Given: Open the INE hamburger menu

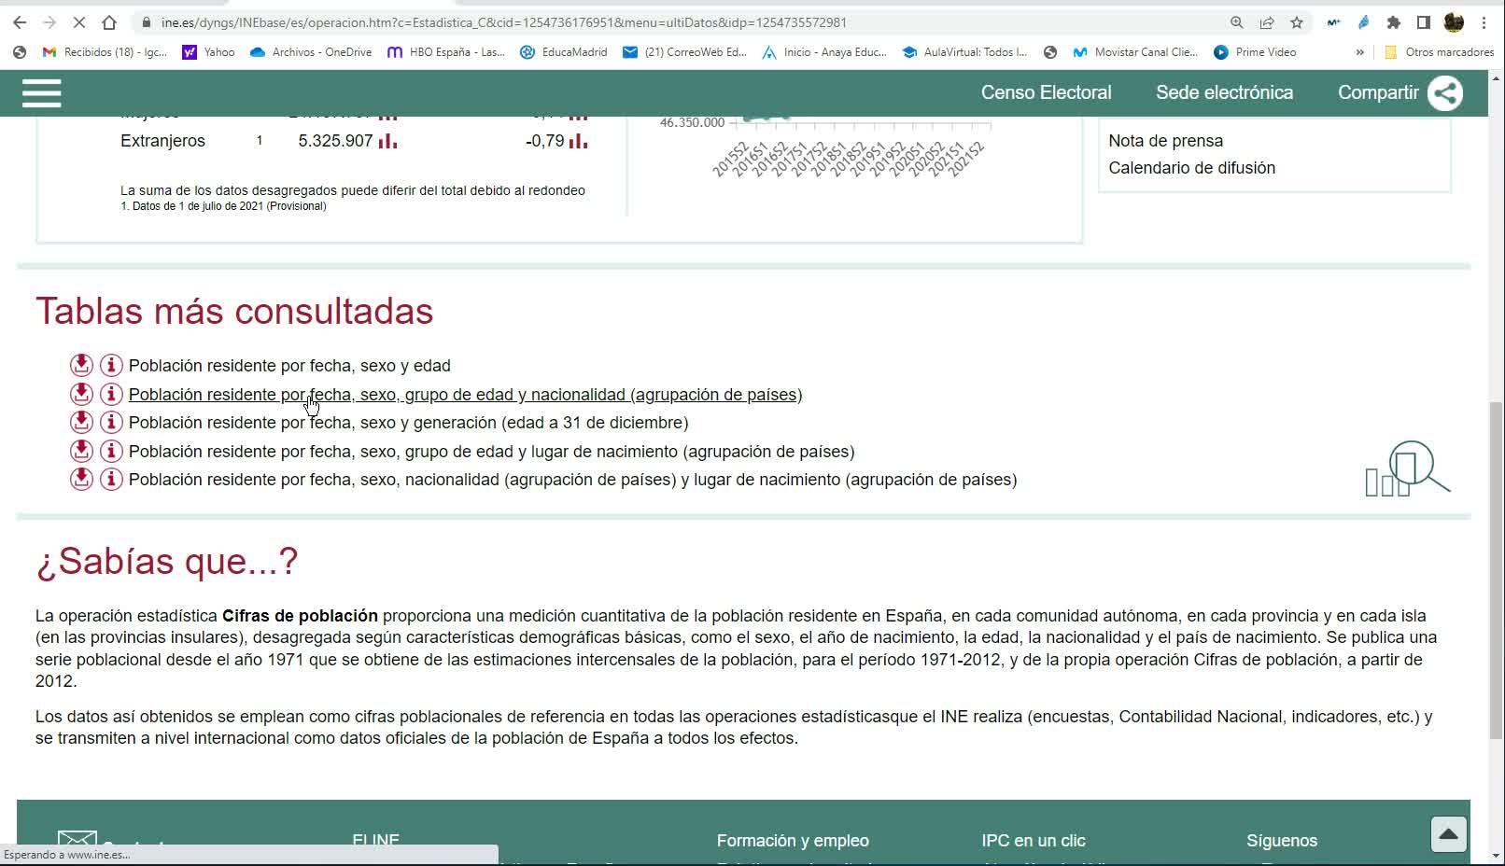Looking at the screenshot, I should pos(41,92).
